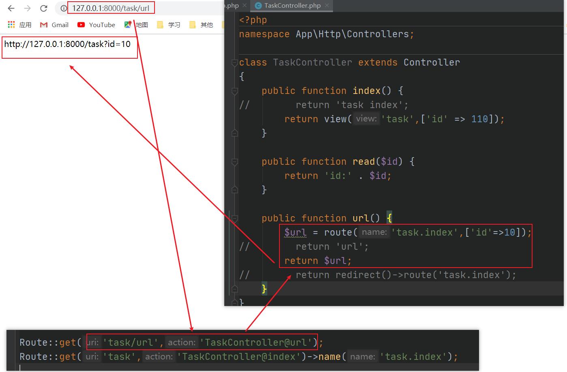Click fold-end marker after index() closing brace
Screen dimensions: 567x372
point(234,133)
